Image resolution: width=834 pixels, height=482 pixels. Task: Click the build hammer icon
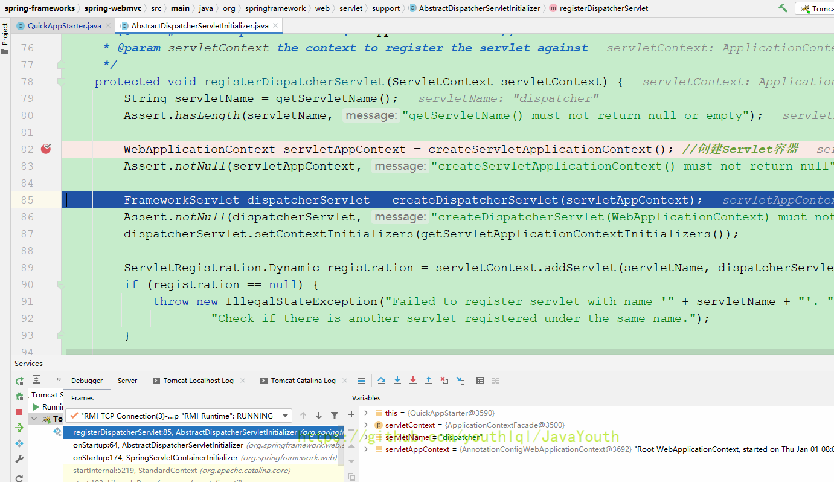pos(783,8)
